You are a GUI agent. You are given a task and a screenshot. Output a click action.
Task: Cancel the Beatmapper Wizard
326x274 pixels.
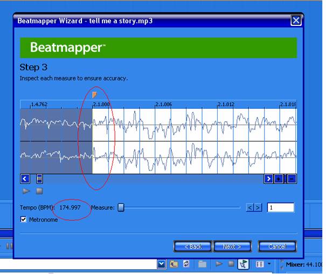coord(276,246)
